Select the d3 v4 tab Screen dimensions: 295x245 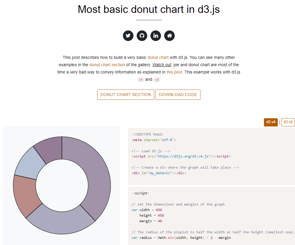pyautogui.click(x=271, y=122)
